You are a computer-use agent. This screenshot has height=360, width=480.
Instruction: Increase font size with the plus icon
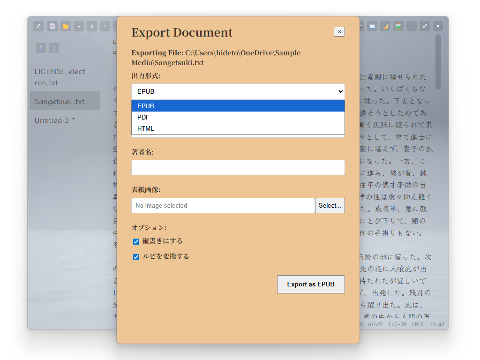coord(105,26)
